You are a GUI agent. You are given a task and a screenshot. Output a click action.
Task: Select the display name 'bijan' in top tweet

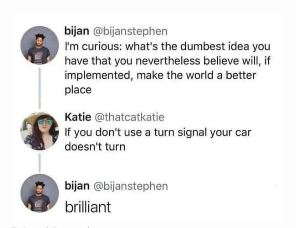pos(77,31)
